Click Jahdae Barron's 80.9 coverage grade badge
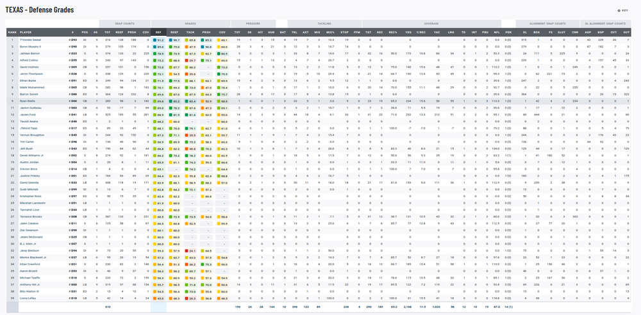641x315 pixels. click(x=223, y=53)
